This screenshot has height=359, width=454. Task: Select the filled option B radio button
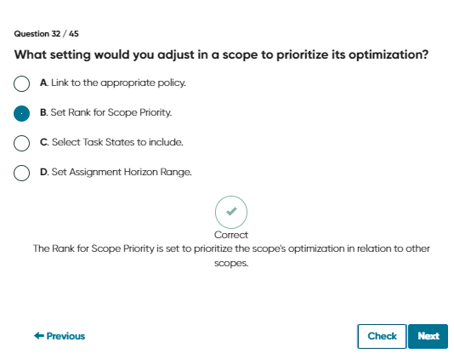pos(21,113)
